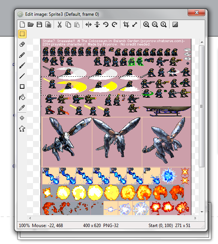Save the image with floppy icon
The height and width of the screenshot is (244, 218).
[39, 24]
